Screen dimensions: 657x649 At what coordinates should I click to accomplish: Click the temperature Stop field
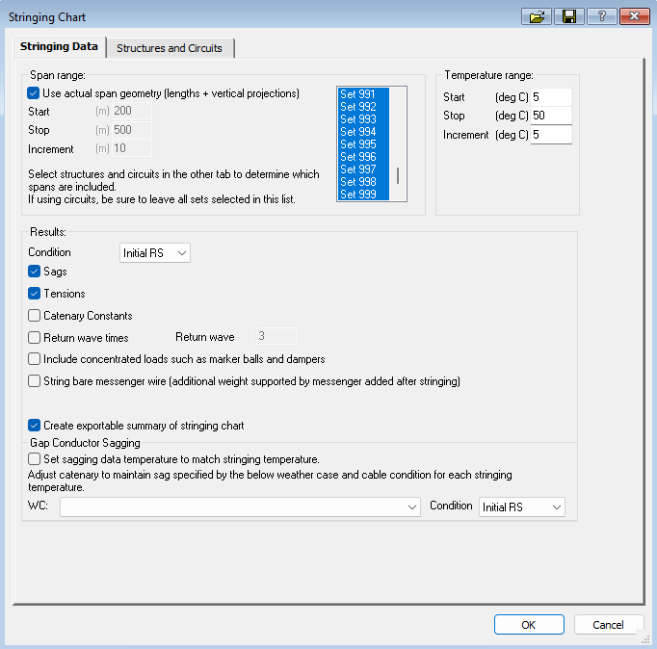click(551, 116)
